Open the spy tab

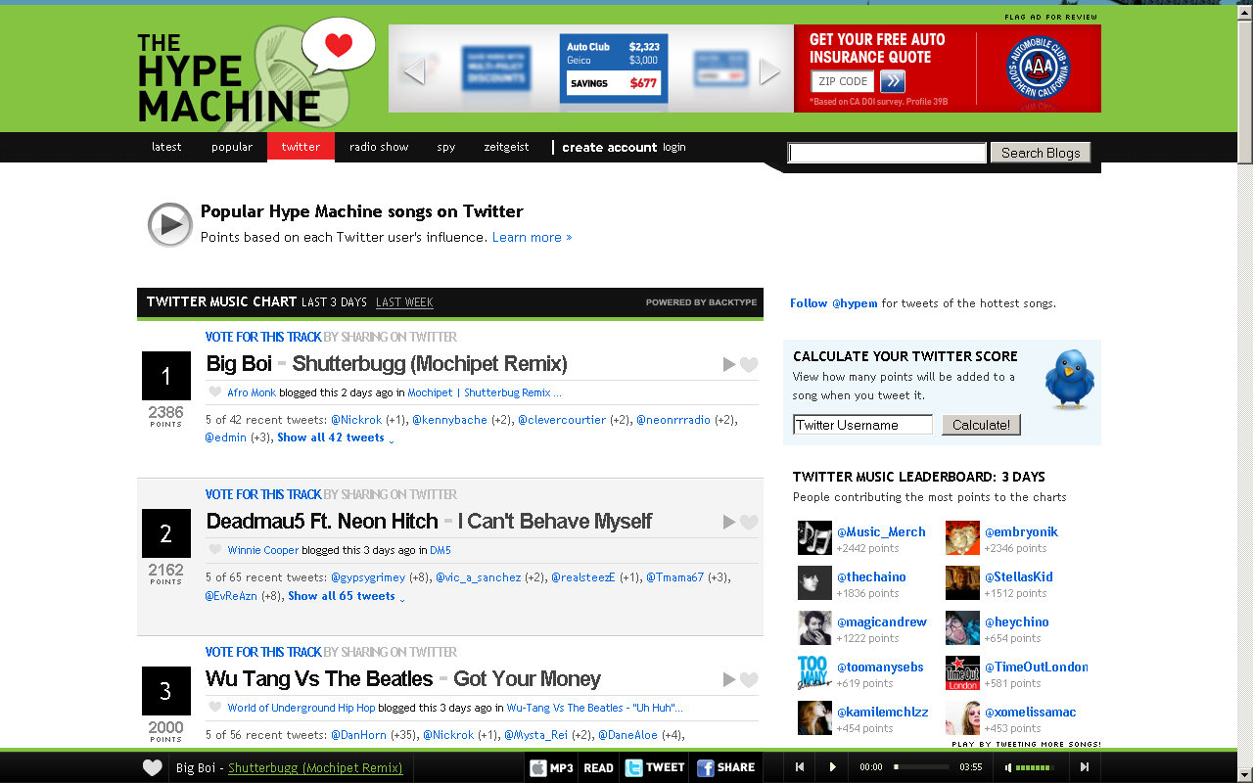[446, 147]
